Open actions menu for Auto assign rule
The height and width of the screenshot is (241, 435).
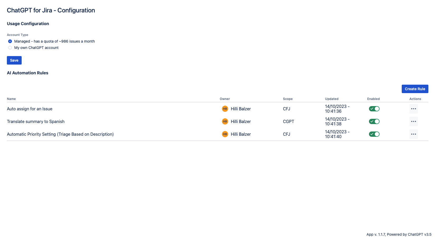(x=414, y=109)
